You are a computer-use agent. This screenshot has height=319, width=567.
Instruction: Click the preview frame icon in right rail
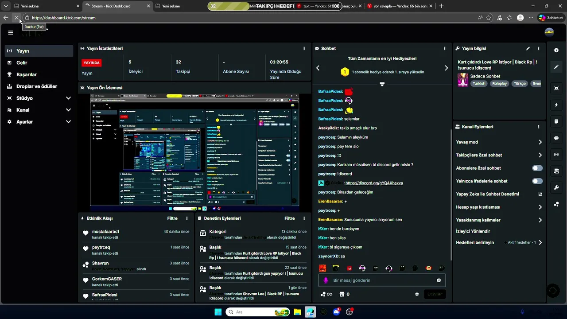coord(556,88)
